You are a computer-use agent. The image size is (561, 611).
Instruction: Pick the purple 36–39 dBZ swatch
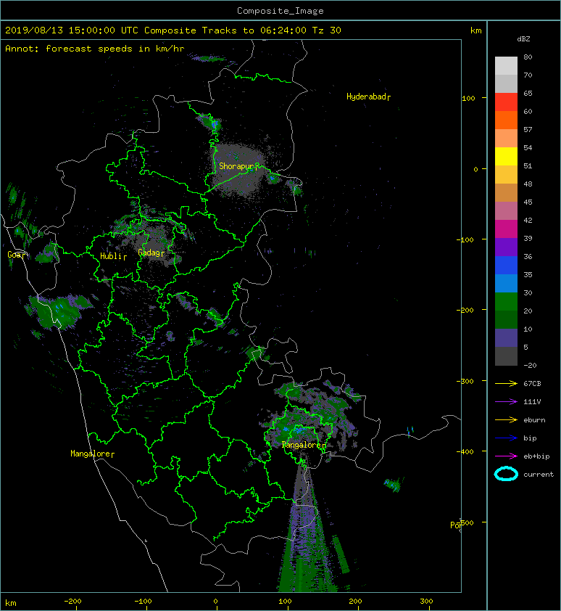pos(506,247)
